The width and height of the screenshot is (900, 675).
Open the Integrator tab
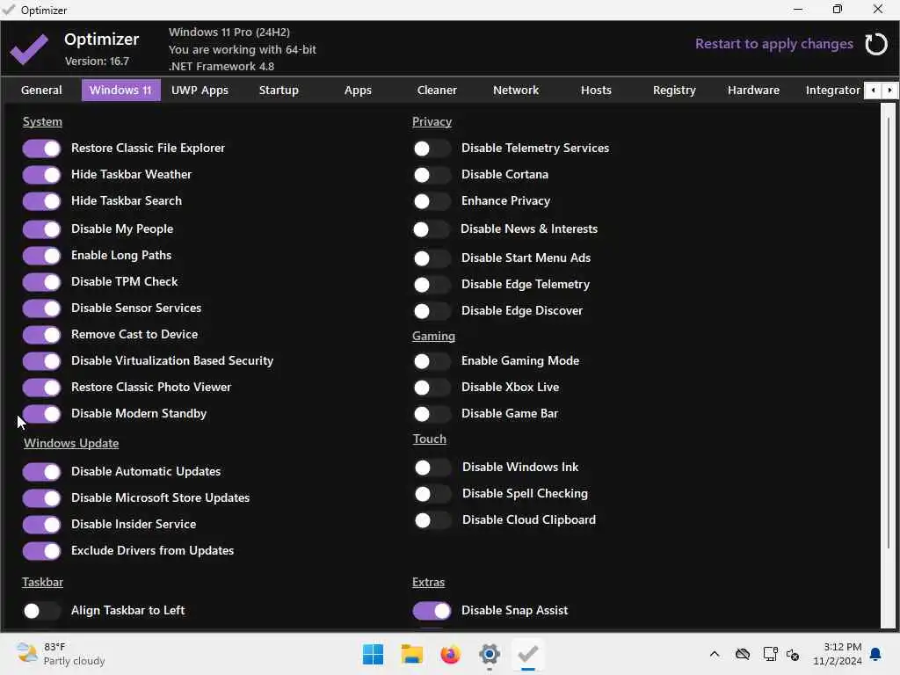pyautogui.click(x=832, y=91)
